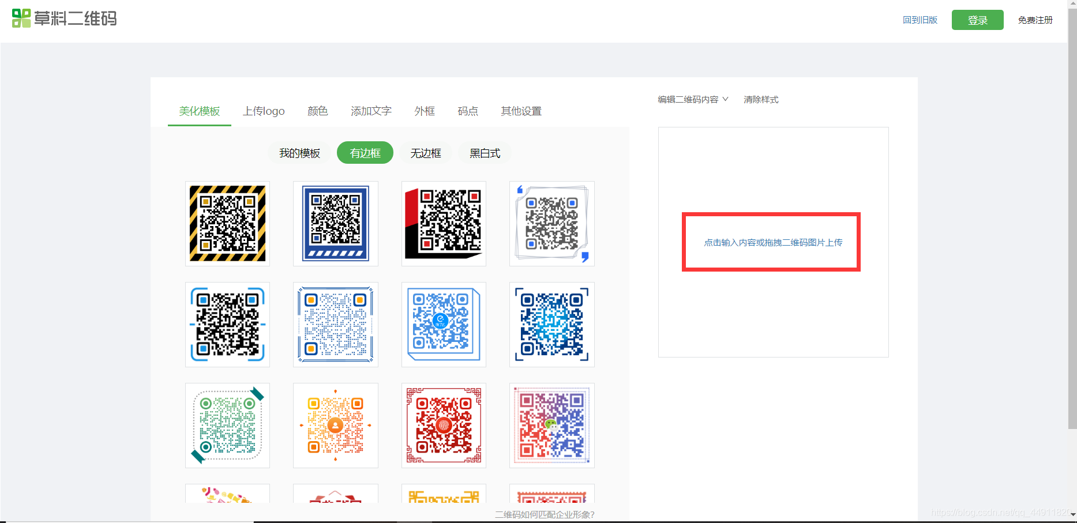Click 点击输入内容或拖拽二维码图片上传 text
The height and width of the screenshot is (523, 1077).
[773, 243]
